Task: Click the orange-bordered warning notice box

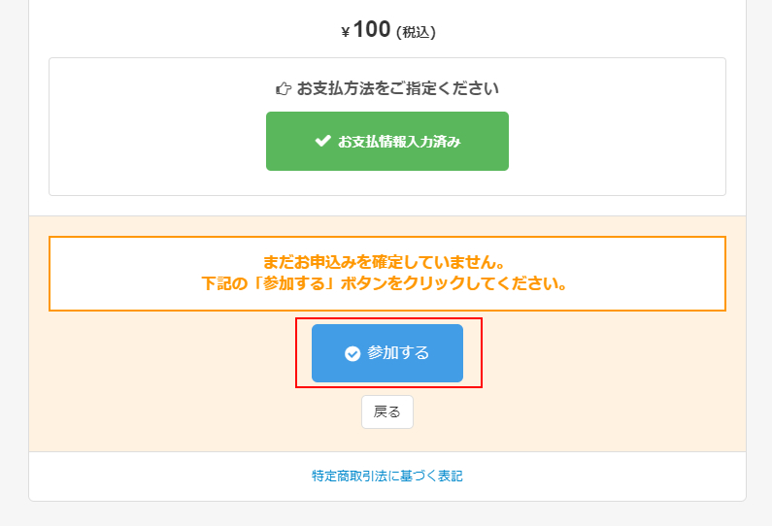Action: [386, 274]
